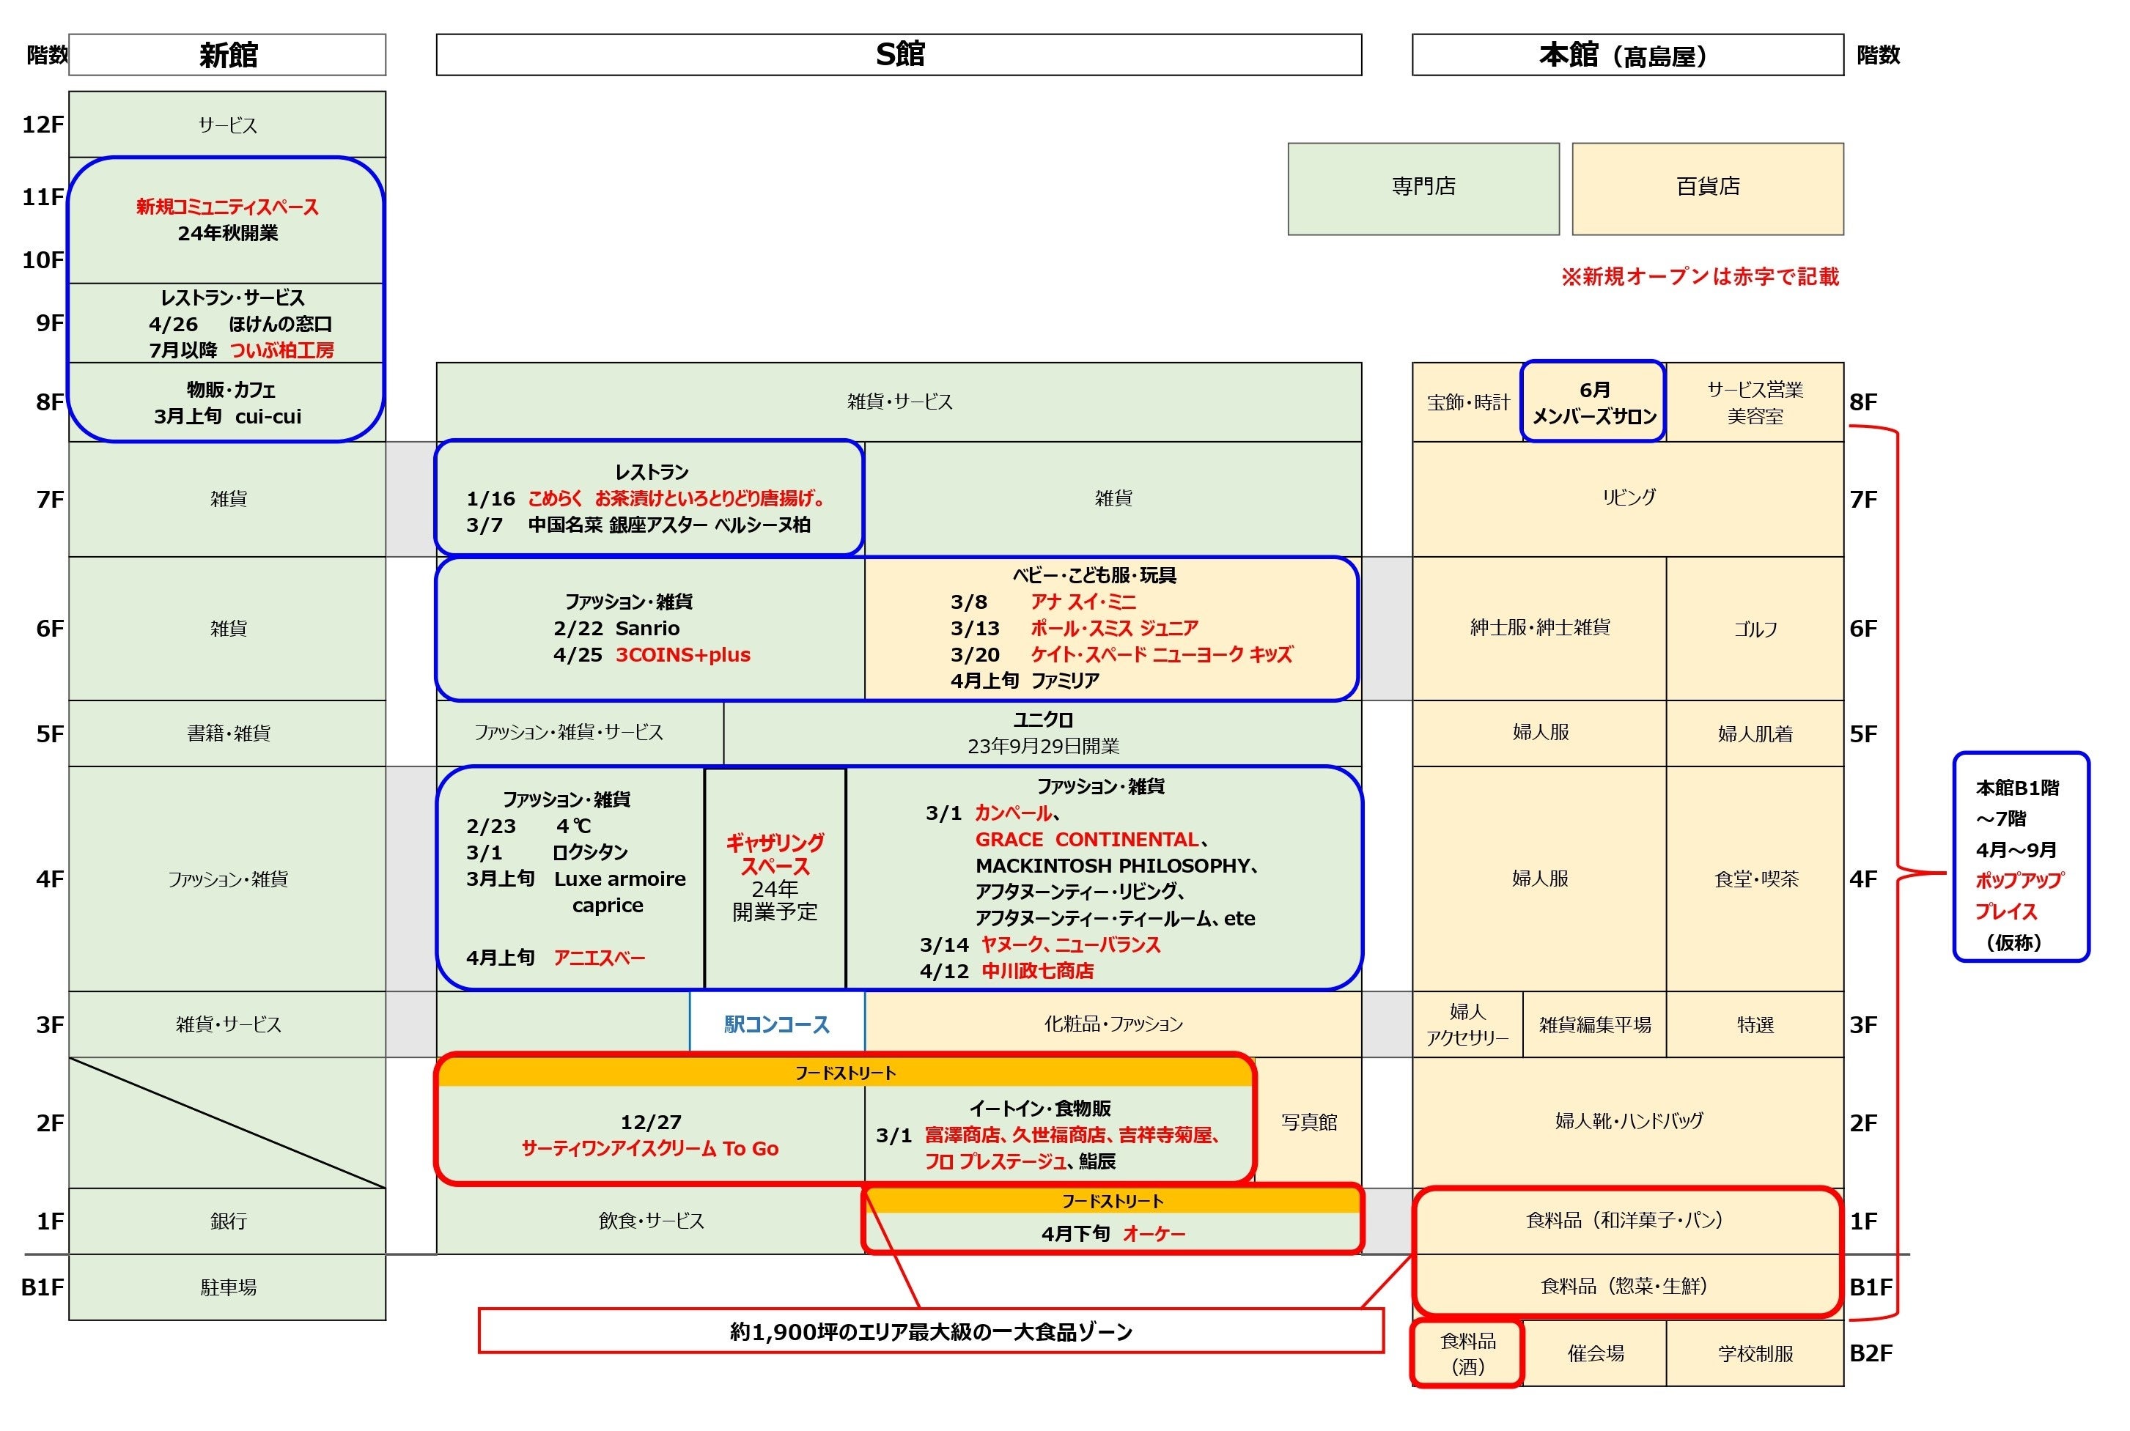Click the 駐車場 cell on B1F
The image size is (2130, 1431).
pyautogui.click(x=227, y=1287)
